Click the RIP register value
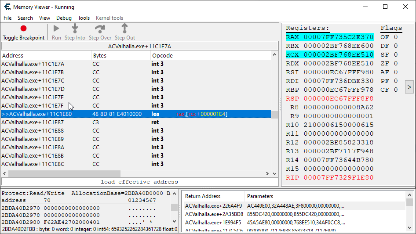Screen dimensions: 416x234 (x=338, y=178)
